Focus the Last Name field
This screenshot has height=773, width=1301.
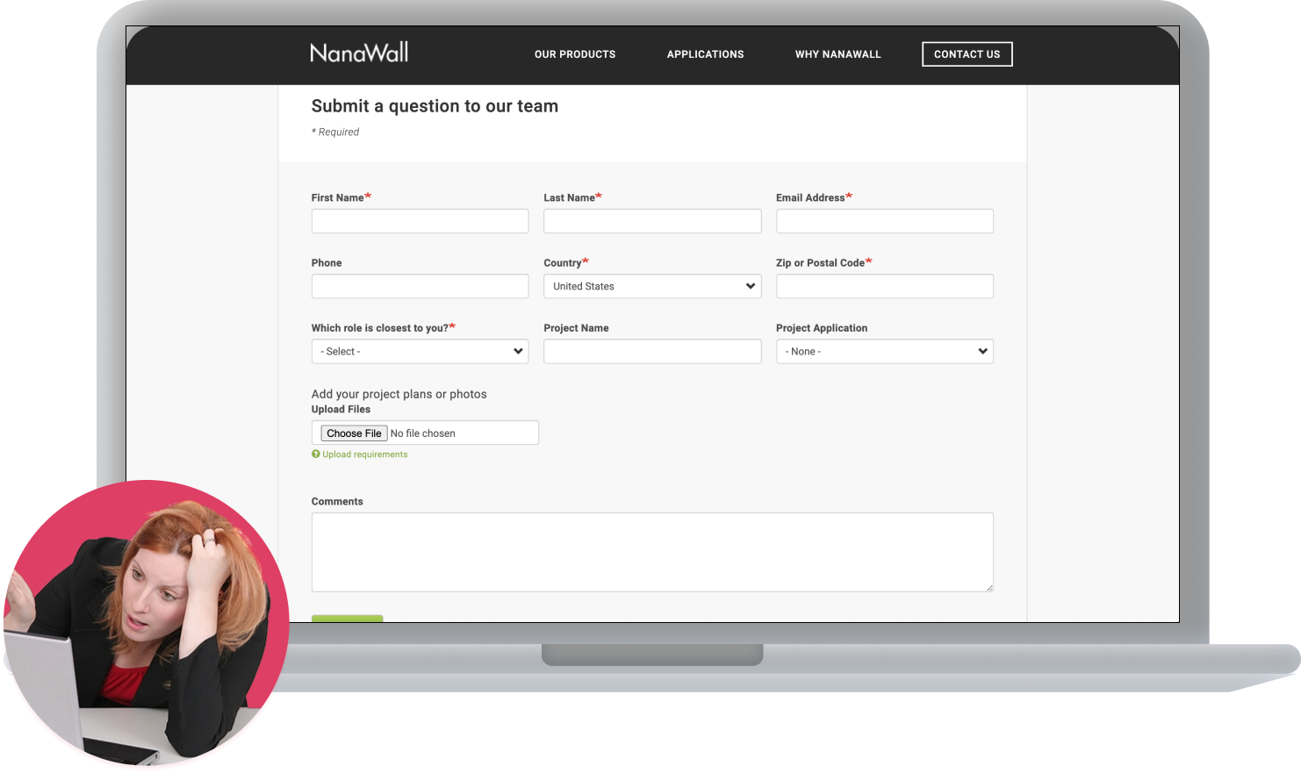tap(652, 221)
